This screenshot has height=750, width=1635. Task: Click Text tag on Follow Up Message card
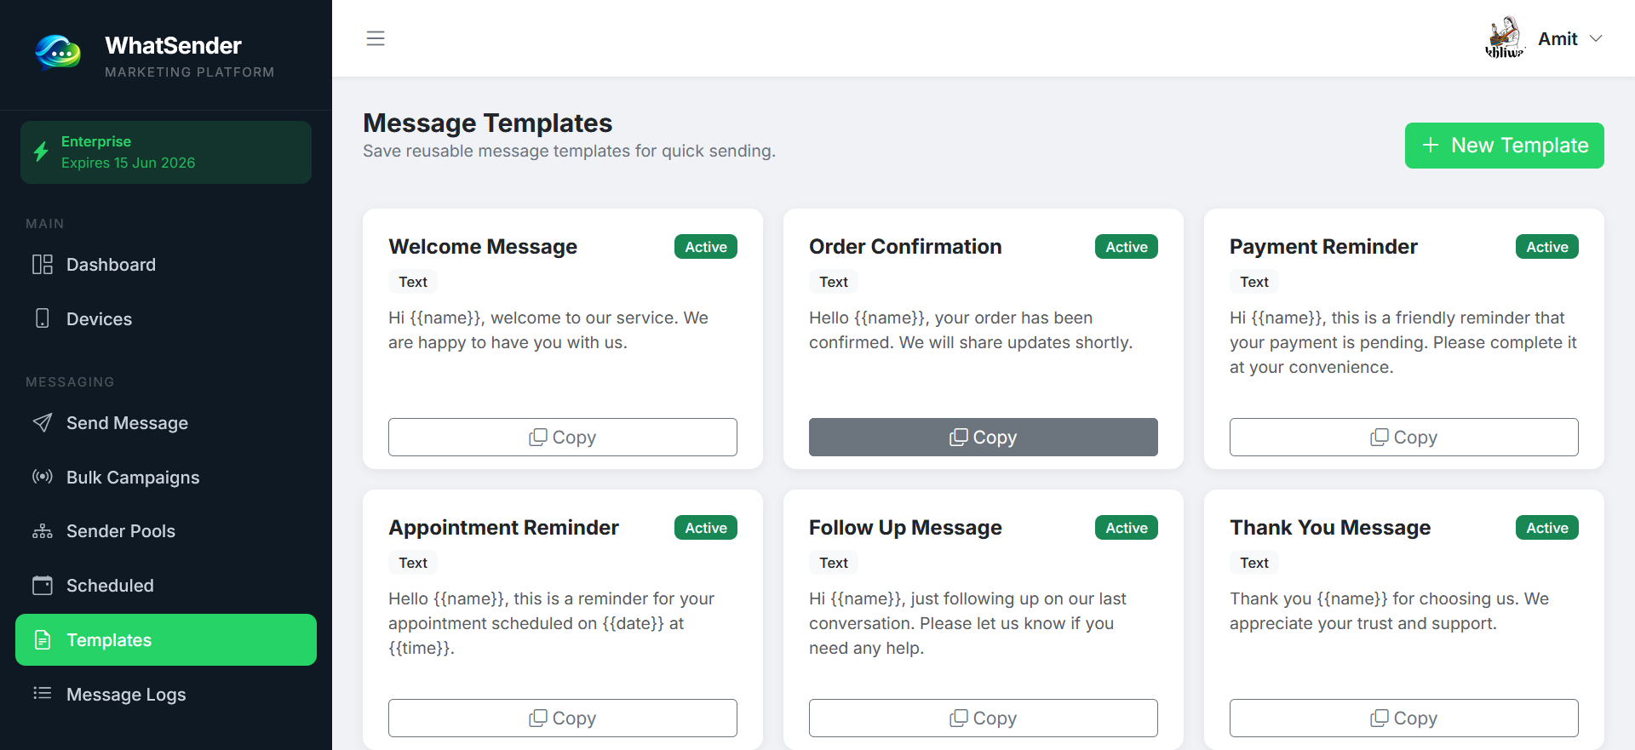coord(834,563)
